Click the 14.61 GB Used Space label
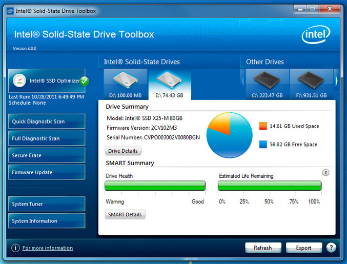 pyautogui.click(x=294, y=126)
